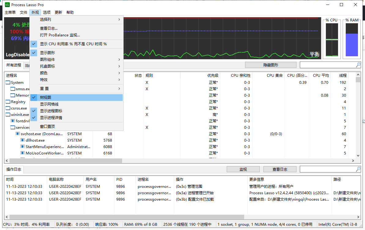Open the 颜色 submenu
Viewport: 365px width, 230px height.
[x=76, y=73]
